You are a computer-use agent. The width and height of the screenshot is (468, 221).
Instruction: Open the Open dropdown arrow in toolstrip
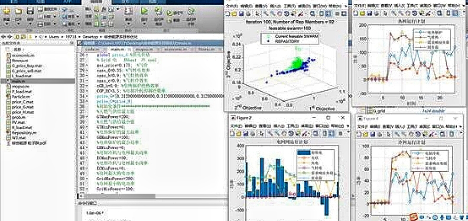click(19, 23)
